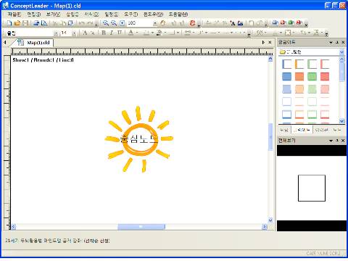The image size is (348, 261).
Task: Click the New document icon
Action: (x=9, y=23)
